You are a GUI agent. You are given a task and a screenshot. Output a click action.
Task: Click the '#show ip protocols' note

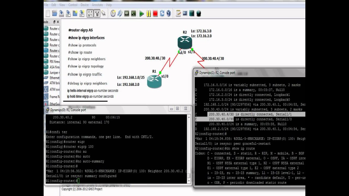[82, 45]
